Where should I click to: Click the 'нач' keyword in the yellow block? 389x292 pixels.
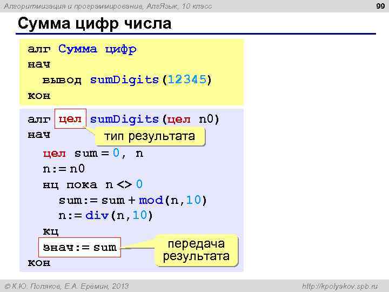(39, 64)
